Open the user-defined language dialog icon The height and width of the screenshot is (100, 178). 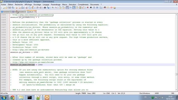tap(77, 7)
